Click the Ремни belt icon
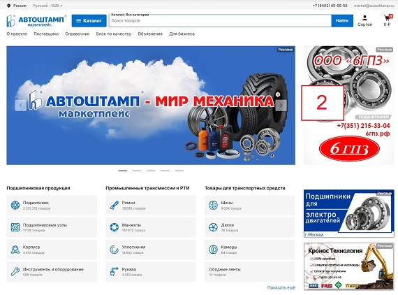Screen dimensions: 398x295 pos(115,205)
